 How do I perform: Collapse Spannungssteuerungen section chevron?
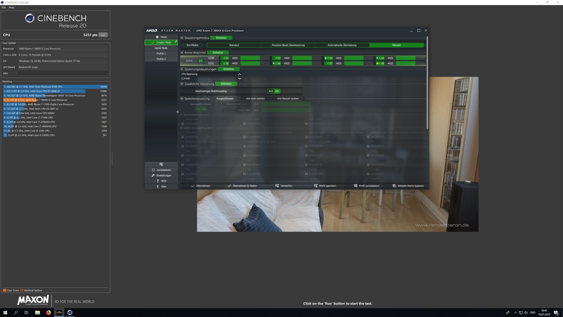coord(182,69)
